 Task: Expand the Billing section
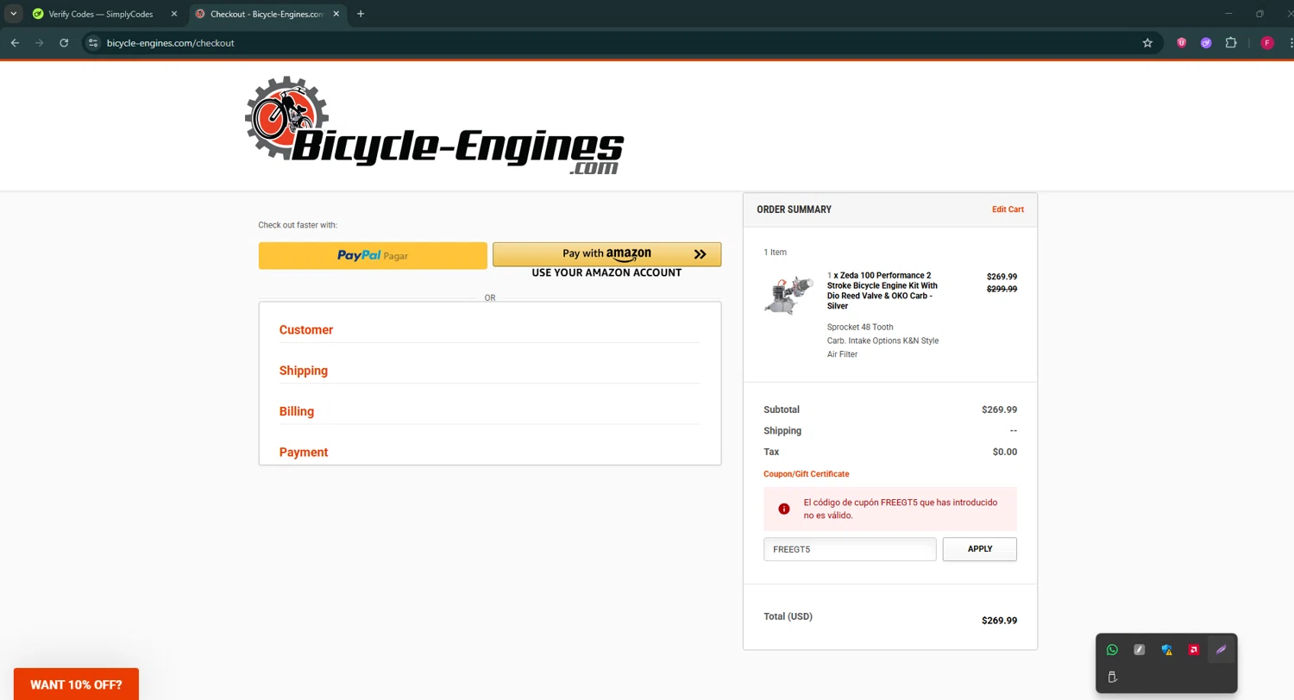tap(297, 411)
